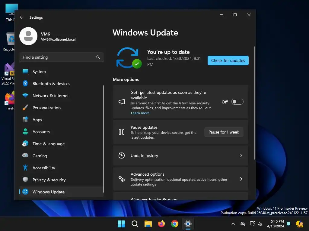Click the VM6 user avatar picture
Viewport: 309px width, 231px height.
[28, 36]
